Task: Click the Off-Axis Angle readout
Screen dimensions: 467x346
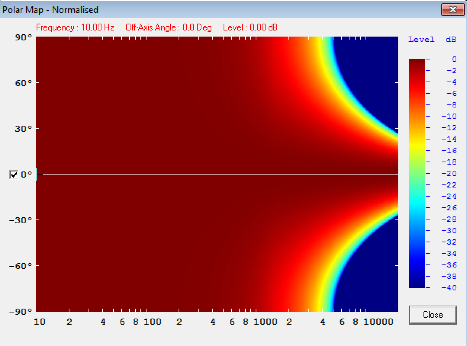Action: click(x=168, y=28)
